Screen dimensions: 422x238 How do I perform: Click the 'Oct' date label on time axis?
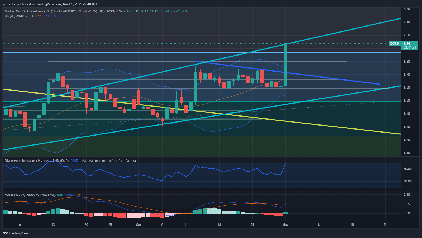(138, 225)
